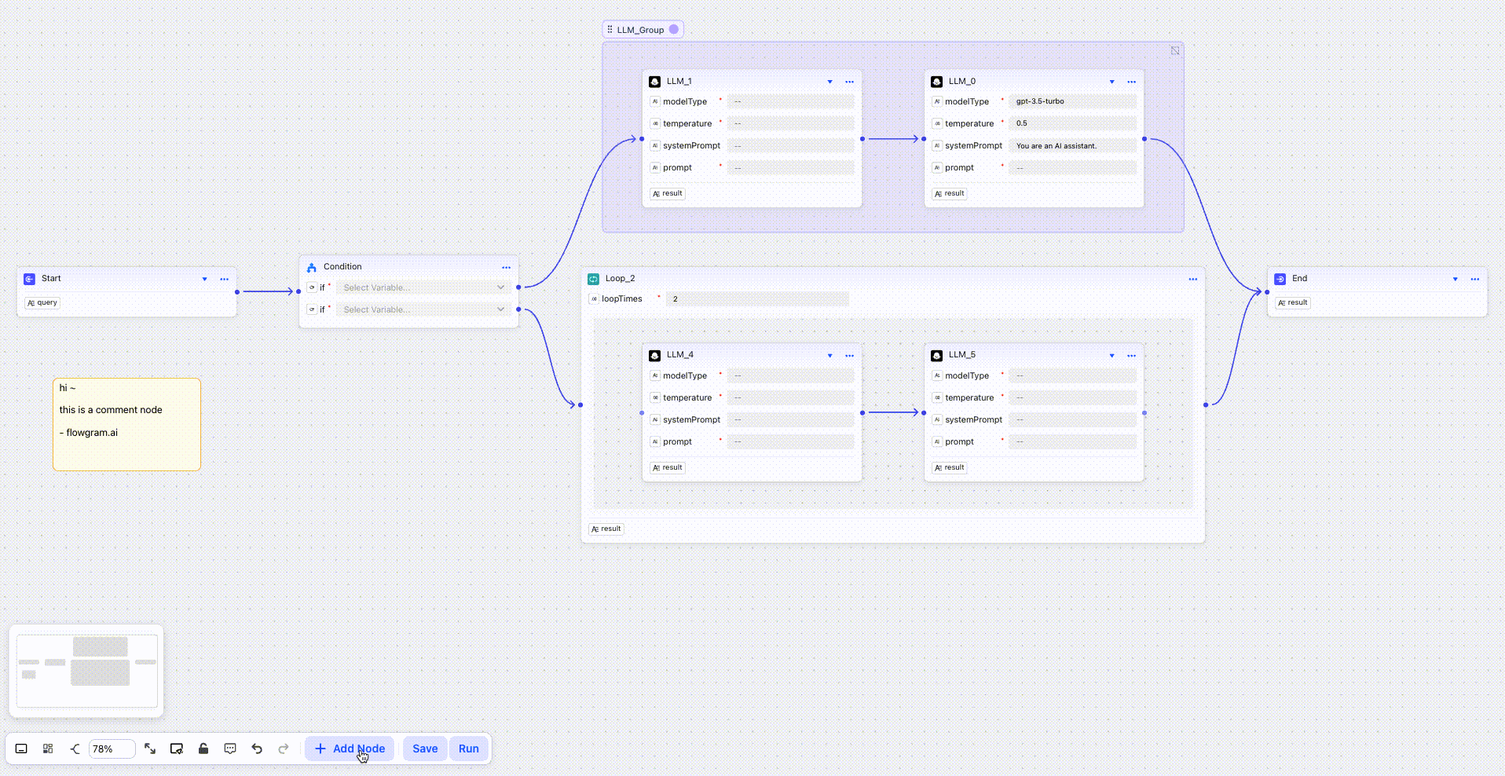Click the layout arrangement icon in the toolbar
This screenshot has height=776, width=1505.
click(48, 749)
